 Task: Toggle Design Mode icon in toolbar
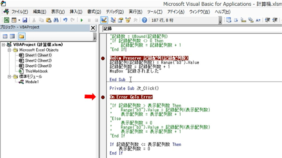coord(104,20)
